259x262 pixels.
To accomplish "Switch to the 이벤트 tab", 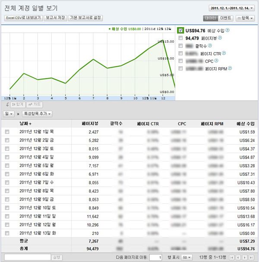I will pos(225,18).
